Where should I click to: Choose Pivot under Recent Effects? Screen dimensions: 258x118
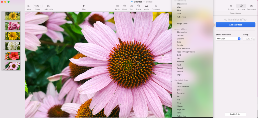[179, 10]
